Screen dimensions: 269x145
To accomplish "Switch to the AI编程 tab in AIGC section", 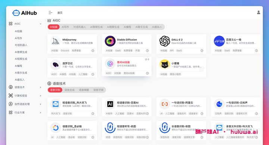I will pyautogui.click(x=127, y=27).
